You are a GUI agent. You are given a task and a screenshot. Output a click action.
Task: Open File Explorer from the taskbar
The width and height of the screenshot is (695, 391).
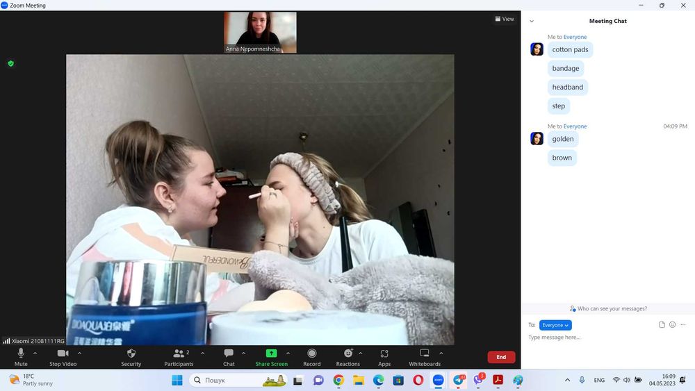[x=359, y=380]
